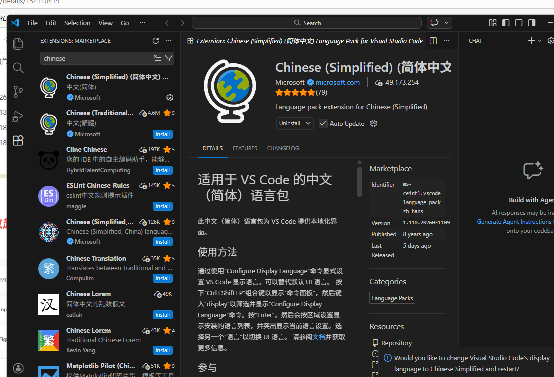Clear extensions search results
This screenshot has width=554, height=377.
point(157,58)
